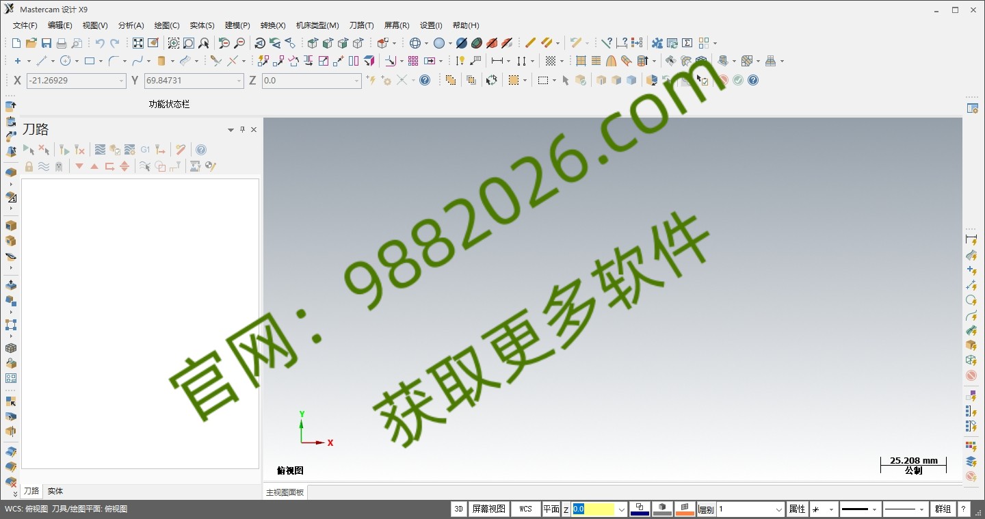The width and height of the screenshot is (985, 519).
Task: Click the 层别 button in status bar
Action: pos(706,509)
